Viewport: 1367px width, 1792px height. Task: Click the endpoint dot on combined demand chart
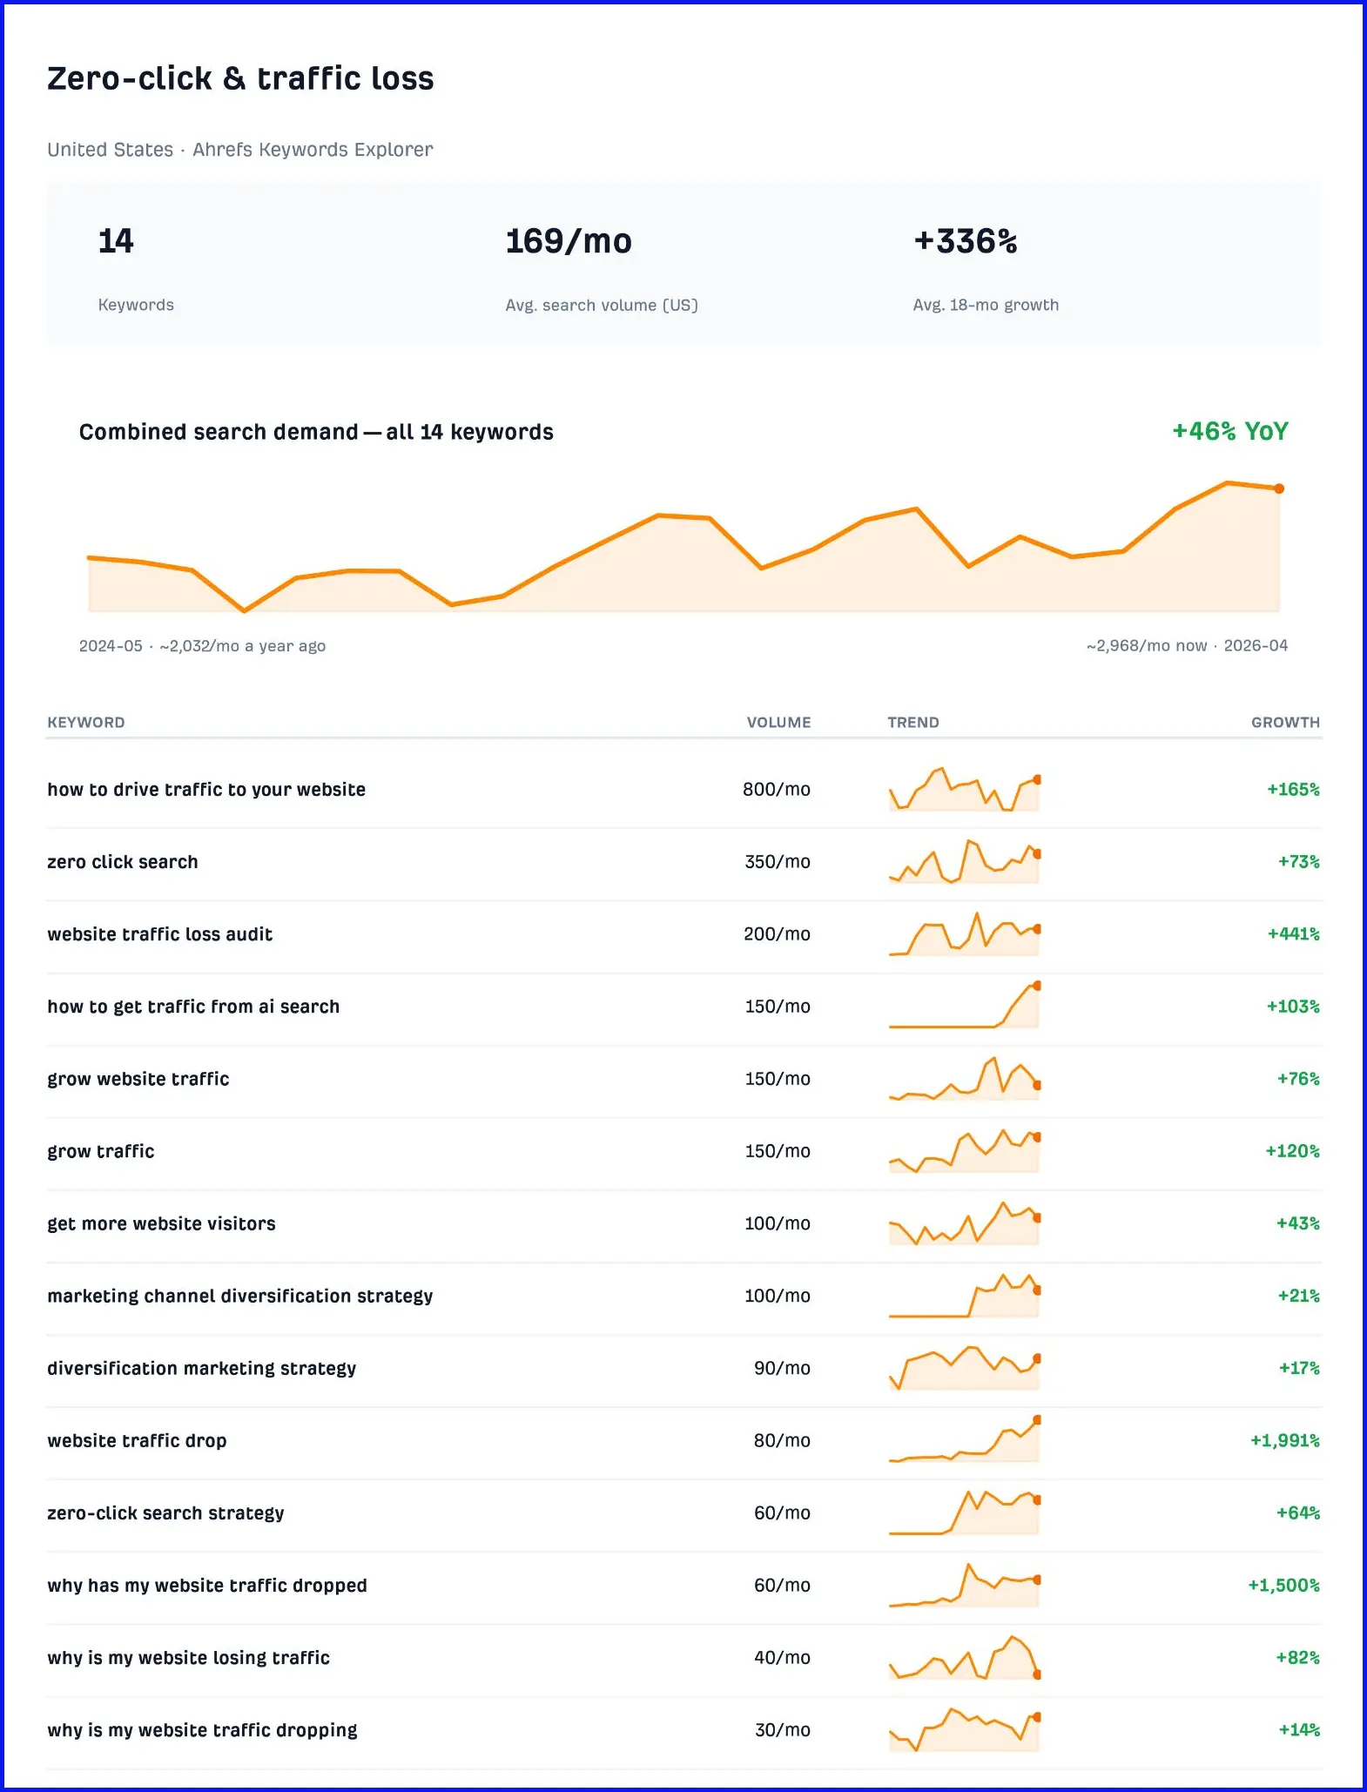(x=1279, y=488)
